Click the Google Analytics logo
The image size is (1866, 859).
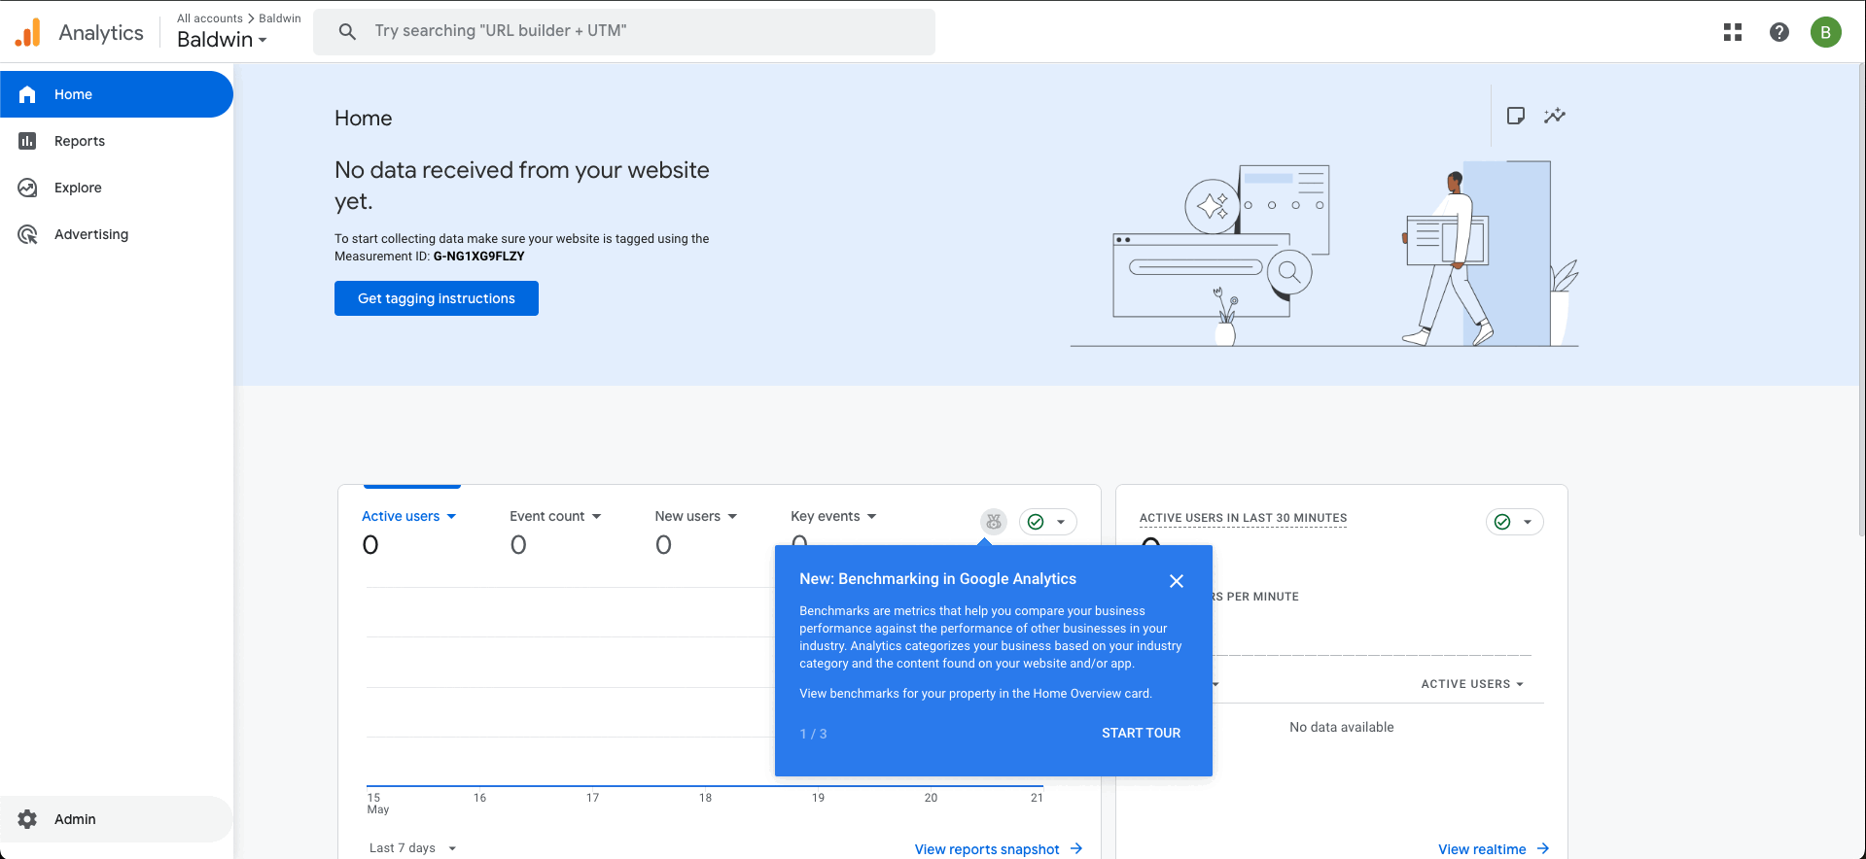point(28,33)
